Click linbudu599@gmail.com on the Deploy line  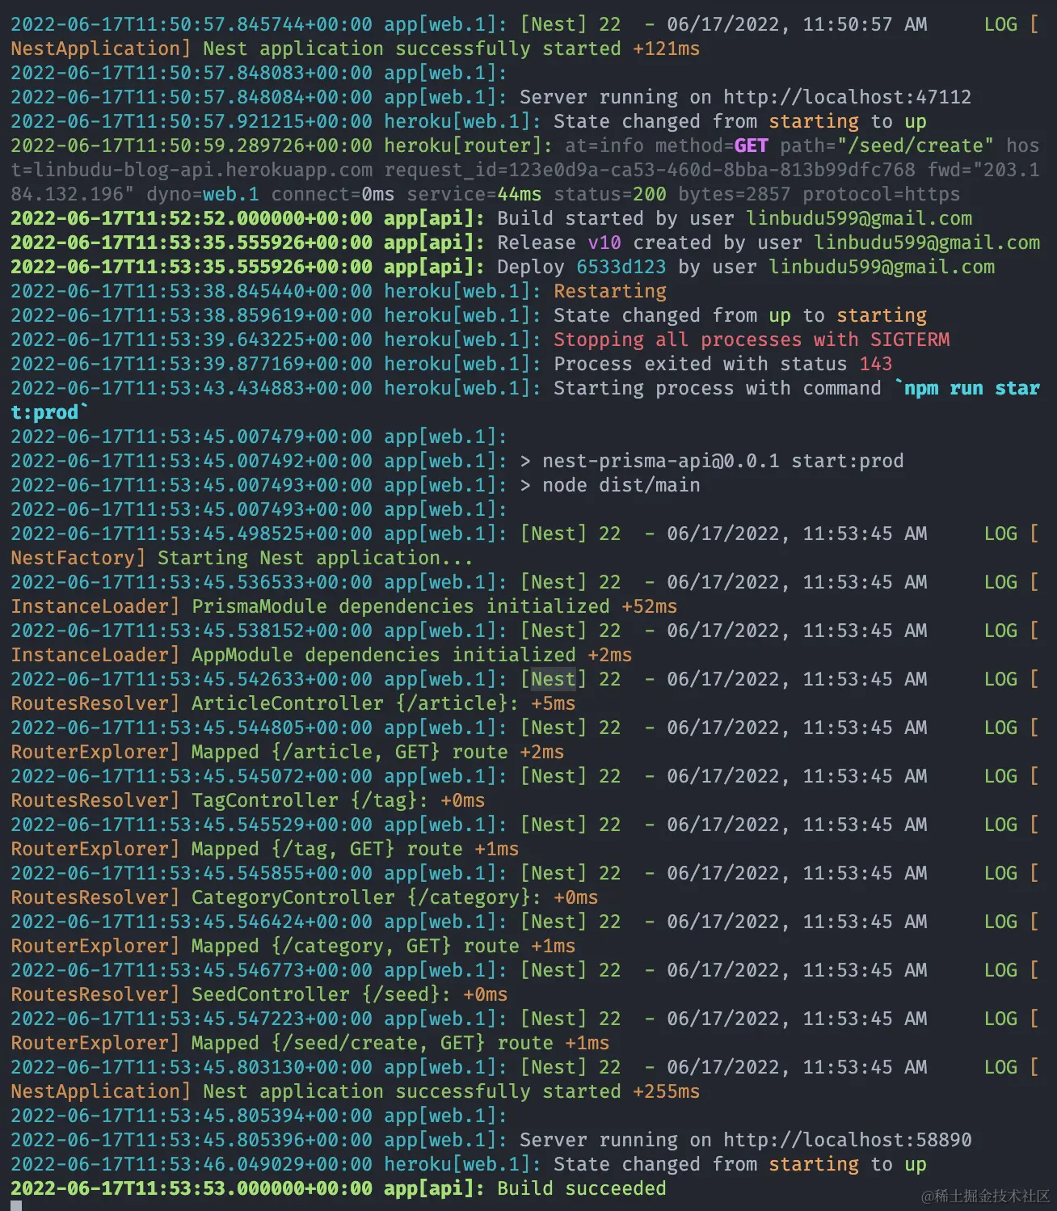pos(882,267)
